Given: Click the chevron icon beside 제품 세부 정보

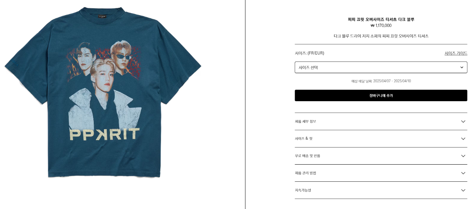Looking at the screenshot, I should pyautogui.click(x=463, y=121).
